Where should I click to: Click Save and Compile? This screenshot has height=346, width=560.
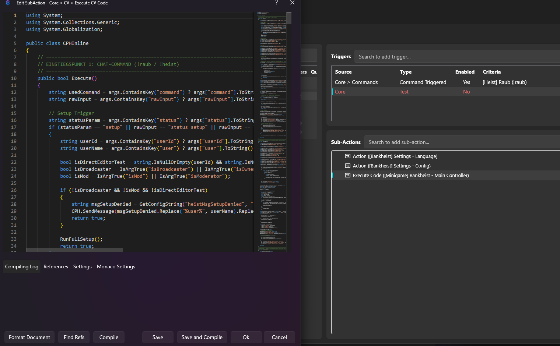click(x=202, y=337)
